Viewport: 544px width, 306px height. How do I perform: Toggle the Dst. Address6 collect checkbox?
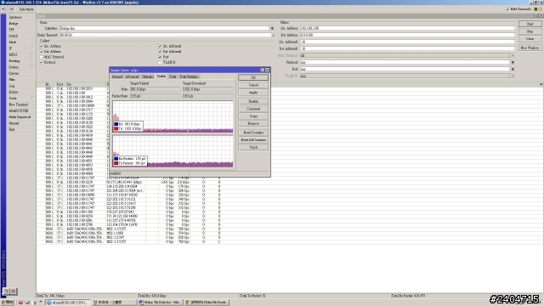point(160,52)
